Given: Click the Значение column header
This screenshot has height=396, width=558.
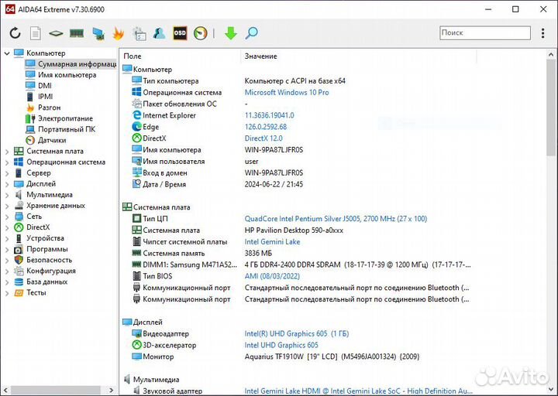Looking at the screenshot, I should (x=260, y=56).
